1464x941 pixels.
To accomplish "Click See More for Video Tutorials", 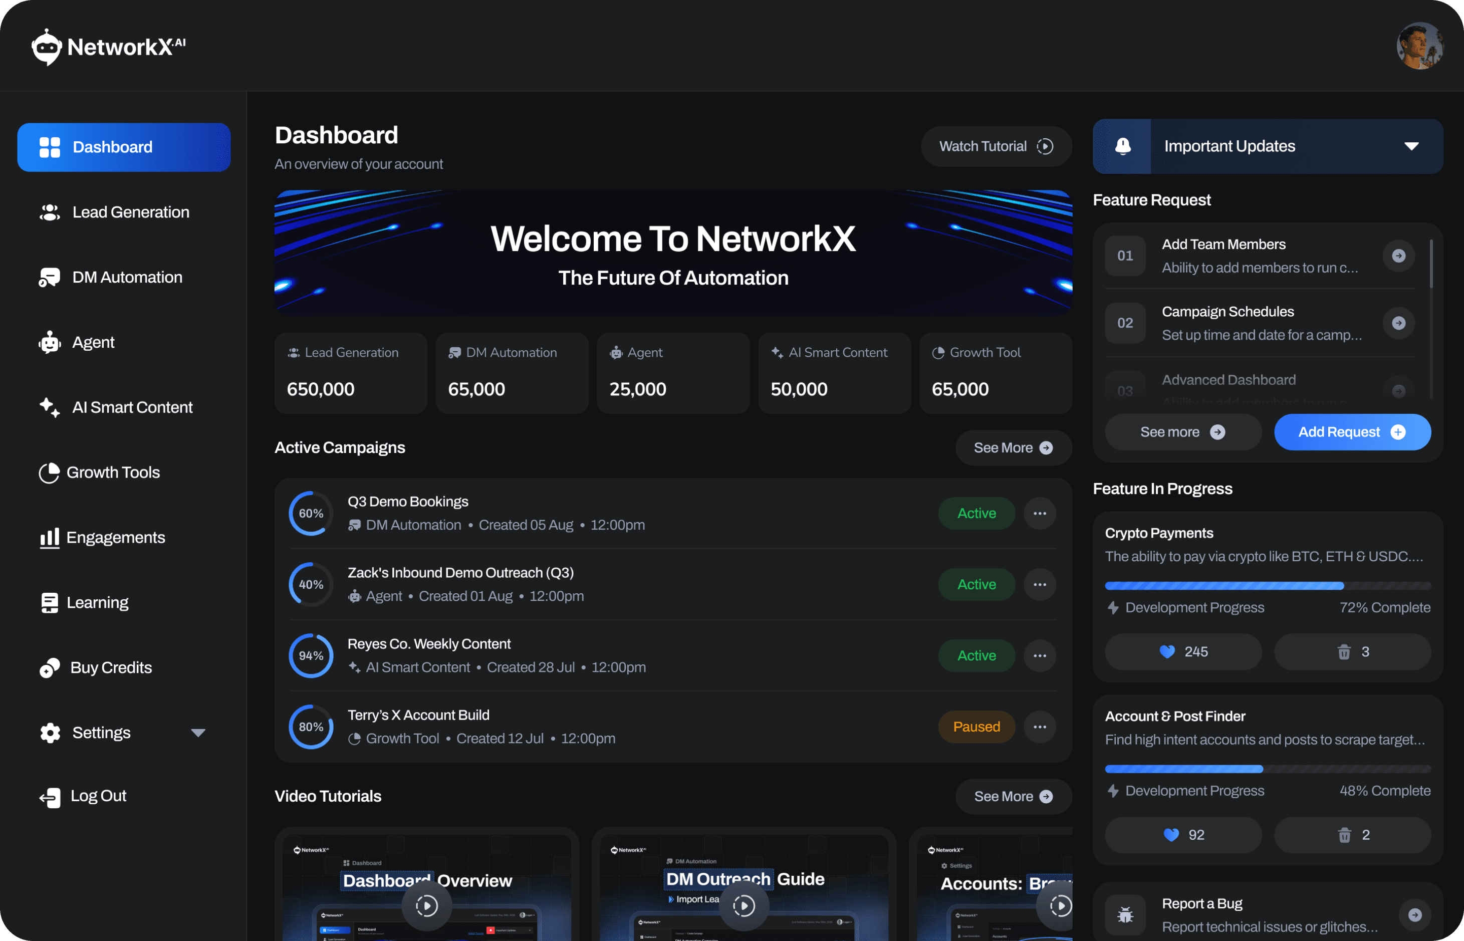I will (1013, 797).
